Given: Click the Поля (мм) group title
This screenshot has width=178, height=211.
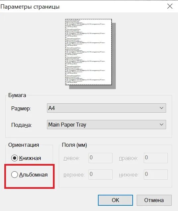Looking at the screenshot, I should (74, 145).
